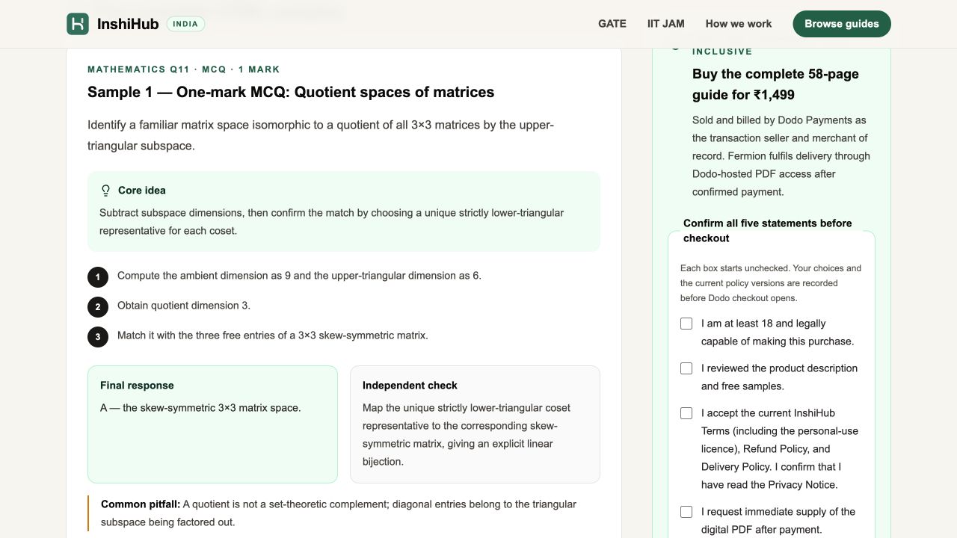Image resolution: width=957 pixels, height=538 pixels.
Task: Click the step 2 number badge
Action: click(98, 307)
